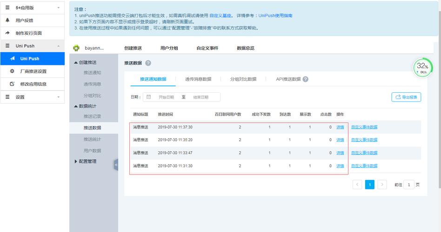
Task: Go to next page arrow
Action: (382, 185)
